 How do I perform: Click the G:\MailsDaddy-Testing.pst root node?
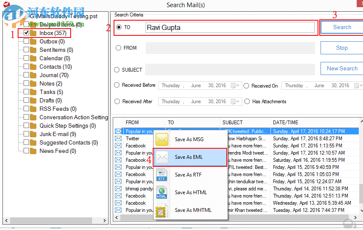coord(64,16)
